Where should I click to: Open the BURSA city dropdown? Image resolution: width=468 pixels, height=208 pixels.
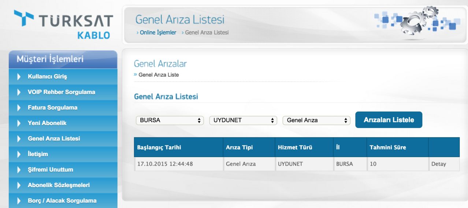click(x=170, y=120)
